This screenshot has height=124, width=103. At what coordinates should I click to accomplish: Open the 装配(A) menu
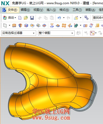(x=90, y=10)
